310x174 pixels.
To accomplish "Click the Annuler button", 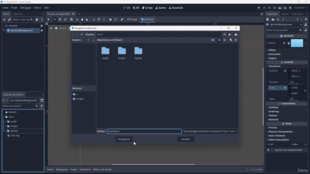I will point(186,139).
